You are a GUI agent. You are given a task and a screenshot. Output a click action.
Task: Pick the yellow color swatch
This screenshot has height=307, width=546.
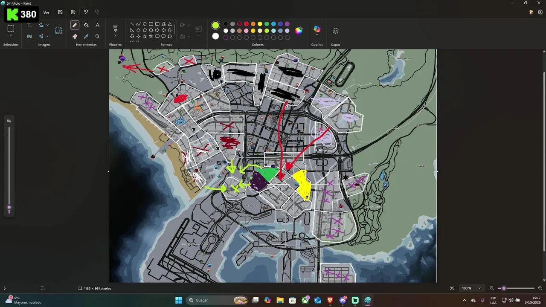260,24
